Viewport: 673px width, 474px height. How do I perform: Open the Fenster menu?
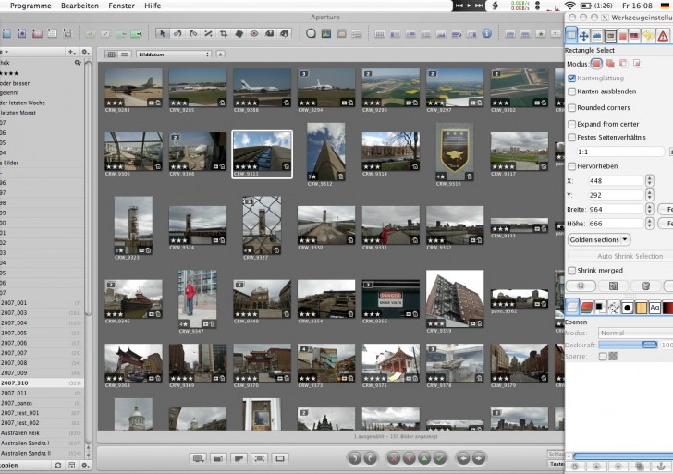pyautogui.click(x=121, y=6)
